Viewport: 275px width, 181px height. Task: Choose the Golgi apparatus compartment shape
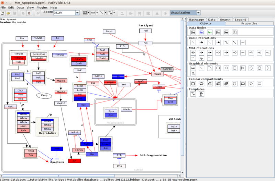coord(218,84)
